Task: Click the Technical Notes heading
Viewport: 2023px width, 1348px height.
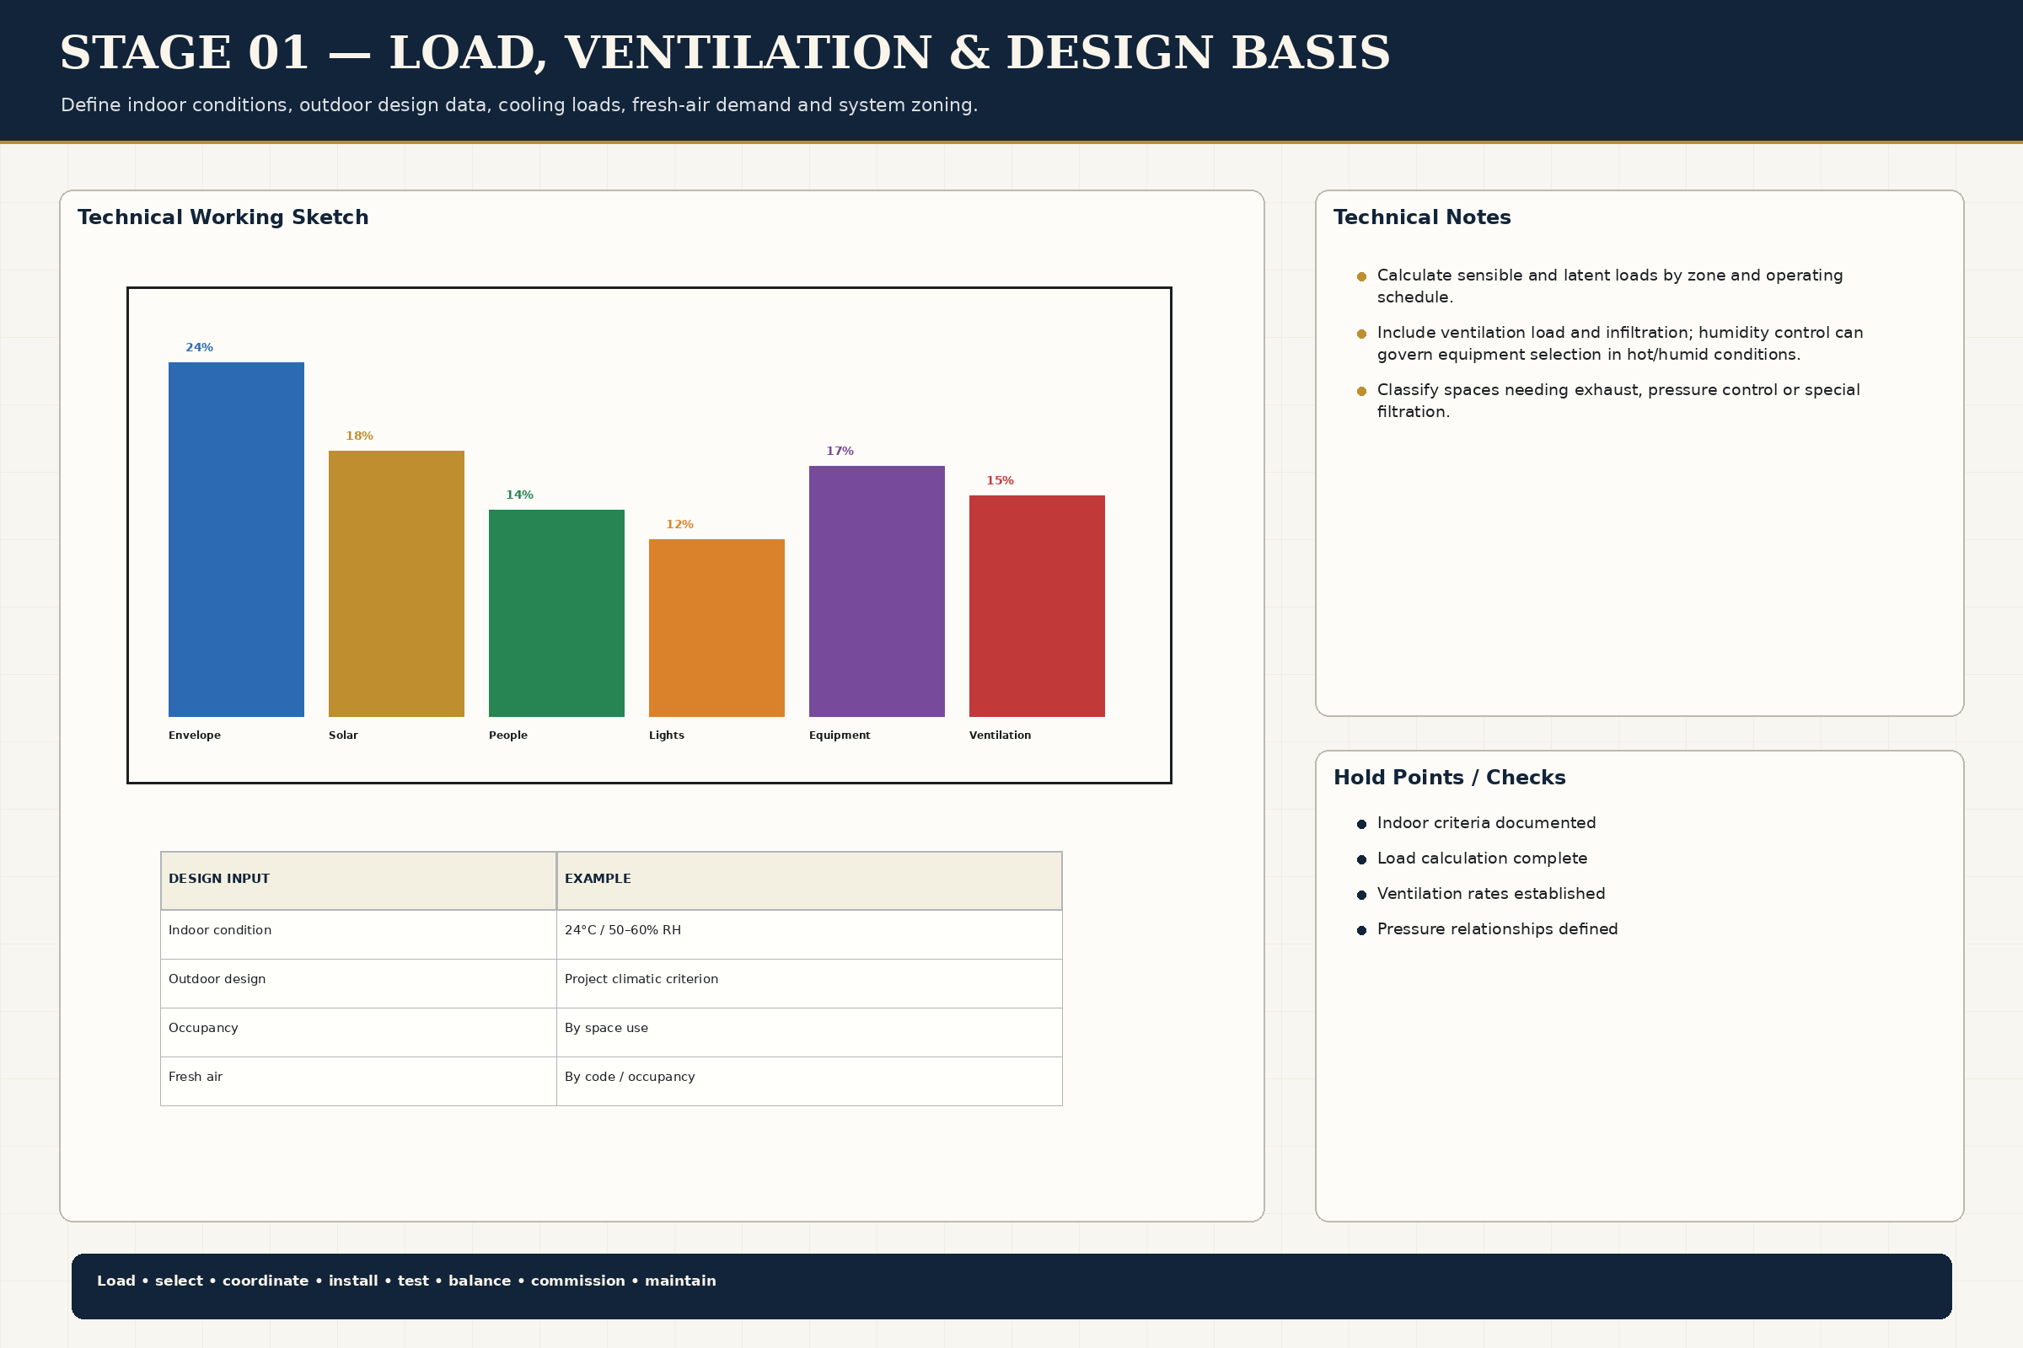Action: pyautogui.click(x=1422, y=217)
